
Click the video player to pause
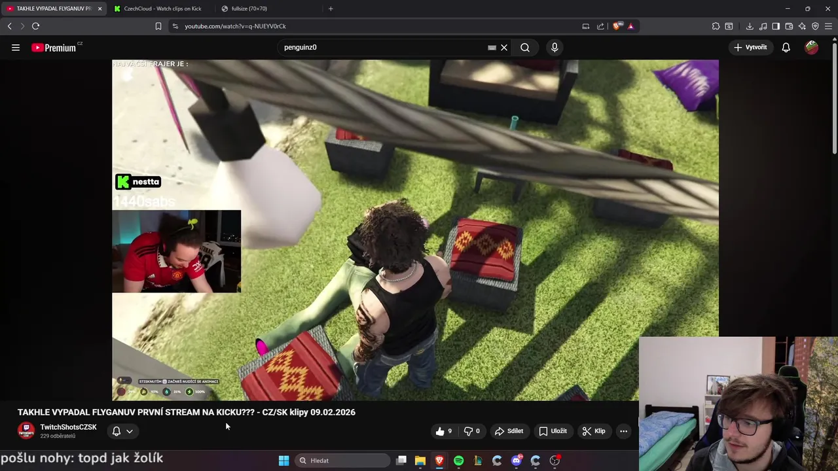pyautogui.click(x=415, y=229)
